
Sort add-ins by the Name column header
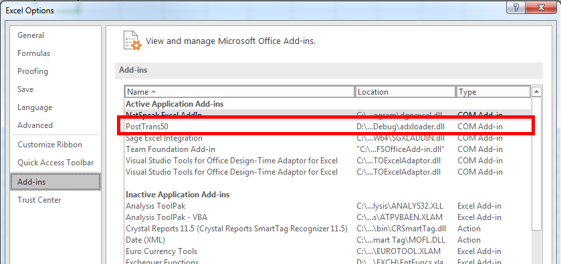pyautogui.click(x=239, y=92)
